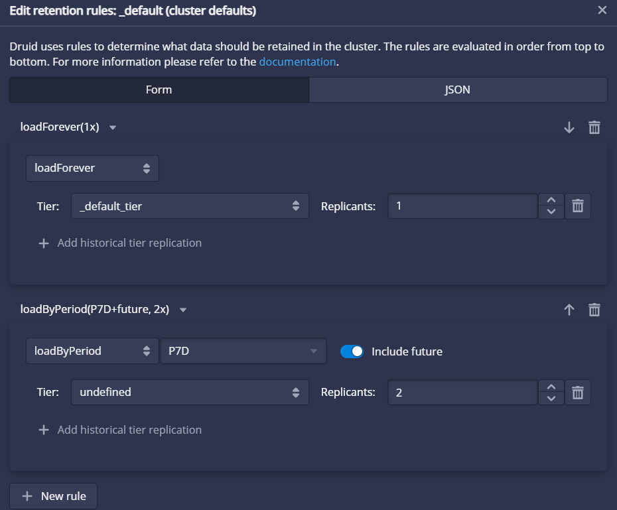Remove the _default_tier replication row
The image size is (617, 510).
578,206
